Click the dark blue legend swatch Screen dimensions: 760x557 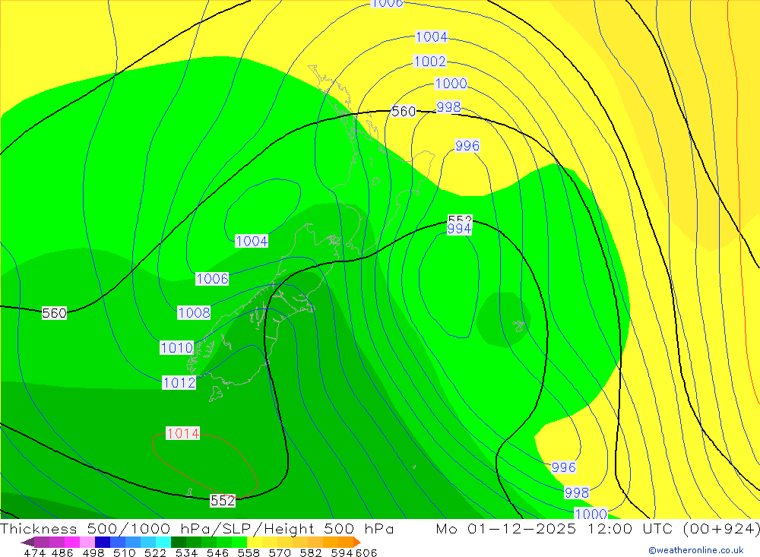(x=103, y=542)
